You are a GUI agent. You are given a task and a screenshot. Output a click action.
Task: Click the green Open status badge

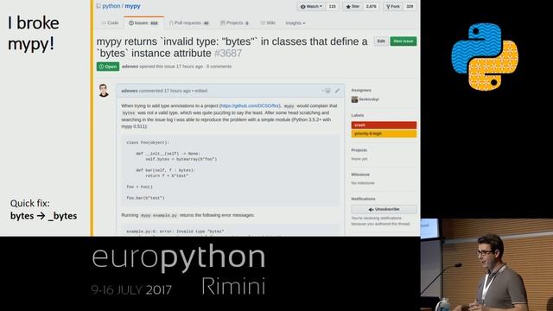tap(108, 67)
